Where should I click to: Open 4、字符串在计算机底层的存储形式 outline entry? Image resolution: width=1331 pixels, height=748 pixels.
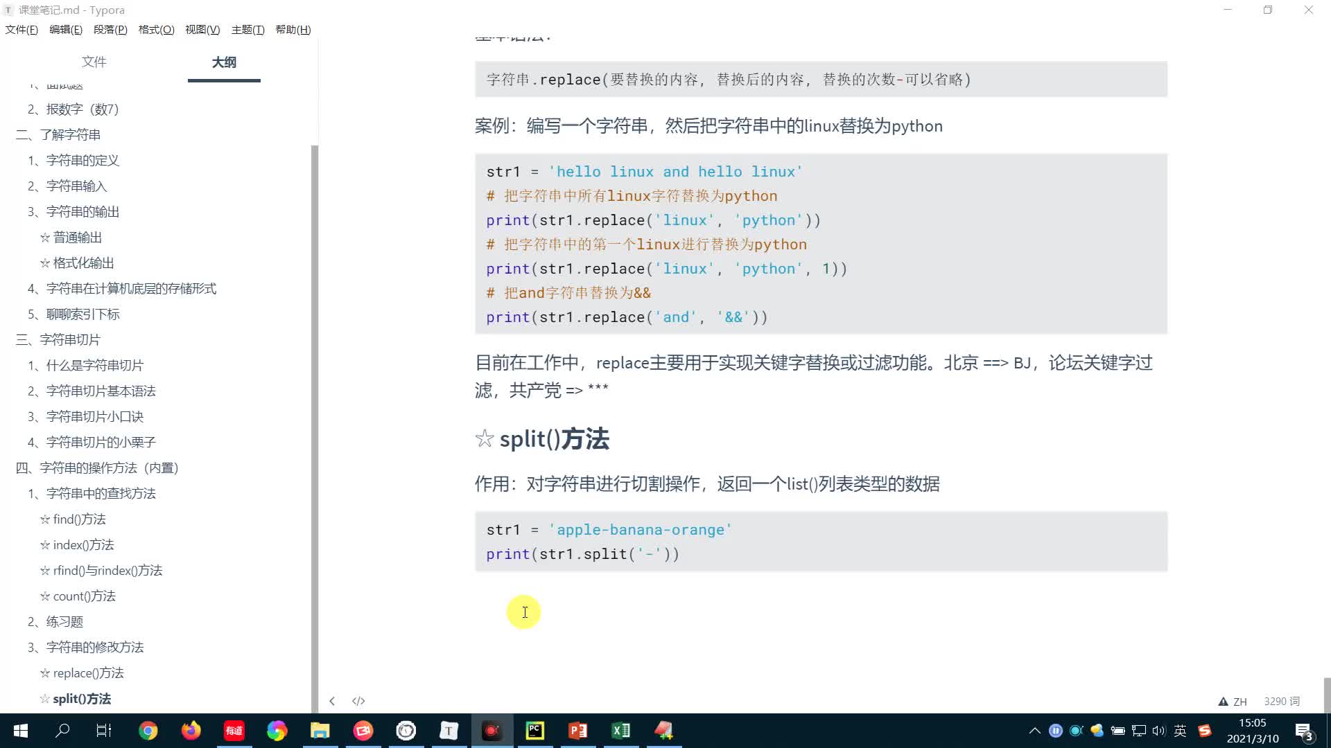(x=121, y=289)
